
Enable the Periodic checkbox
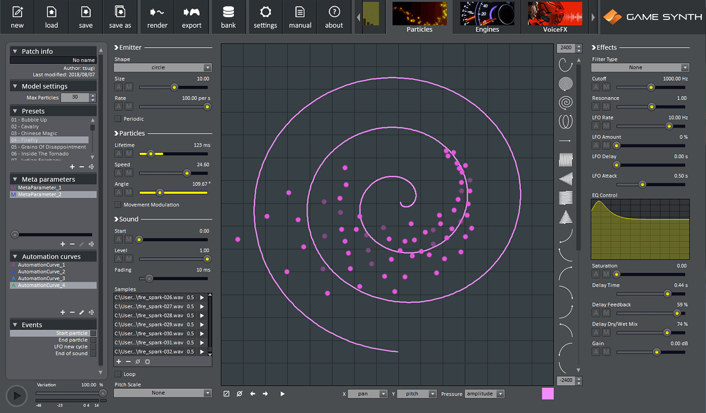pyautogui.click(x=118, y=119)
